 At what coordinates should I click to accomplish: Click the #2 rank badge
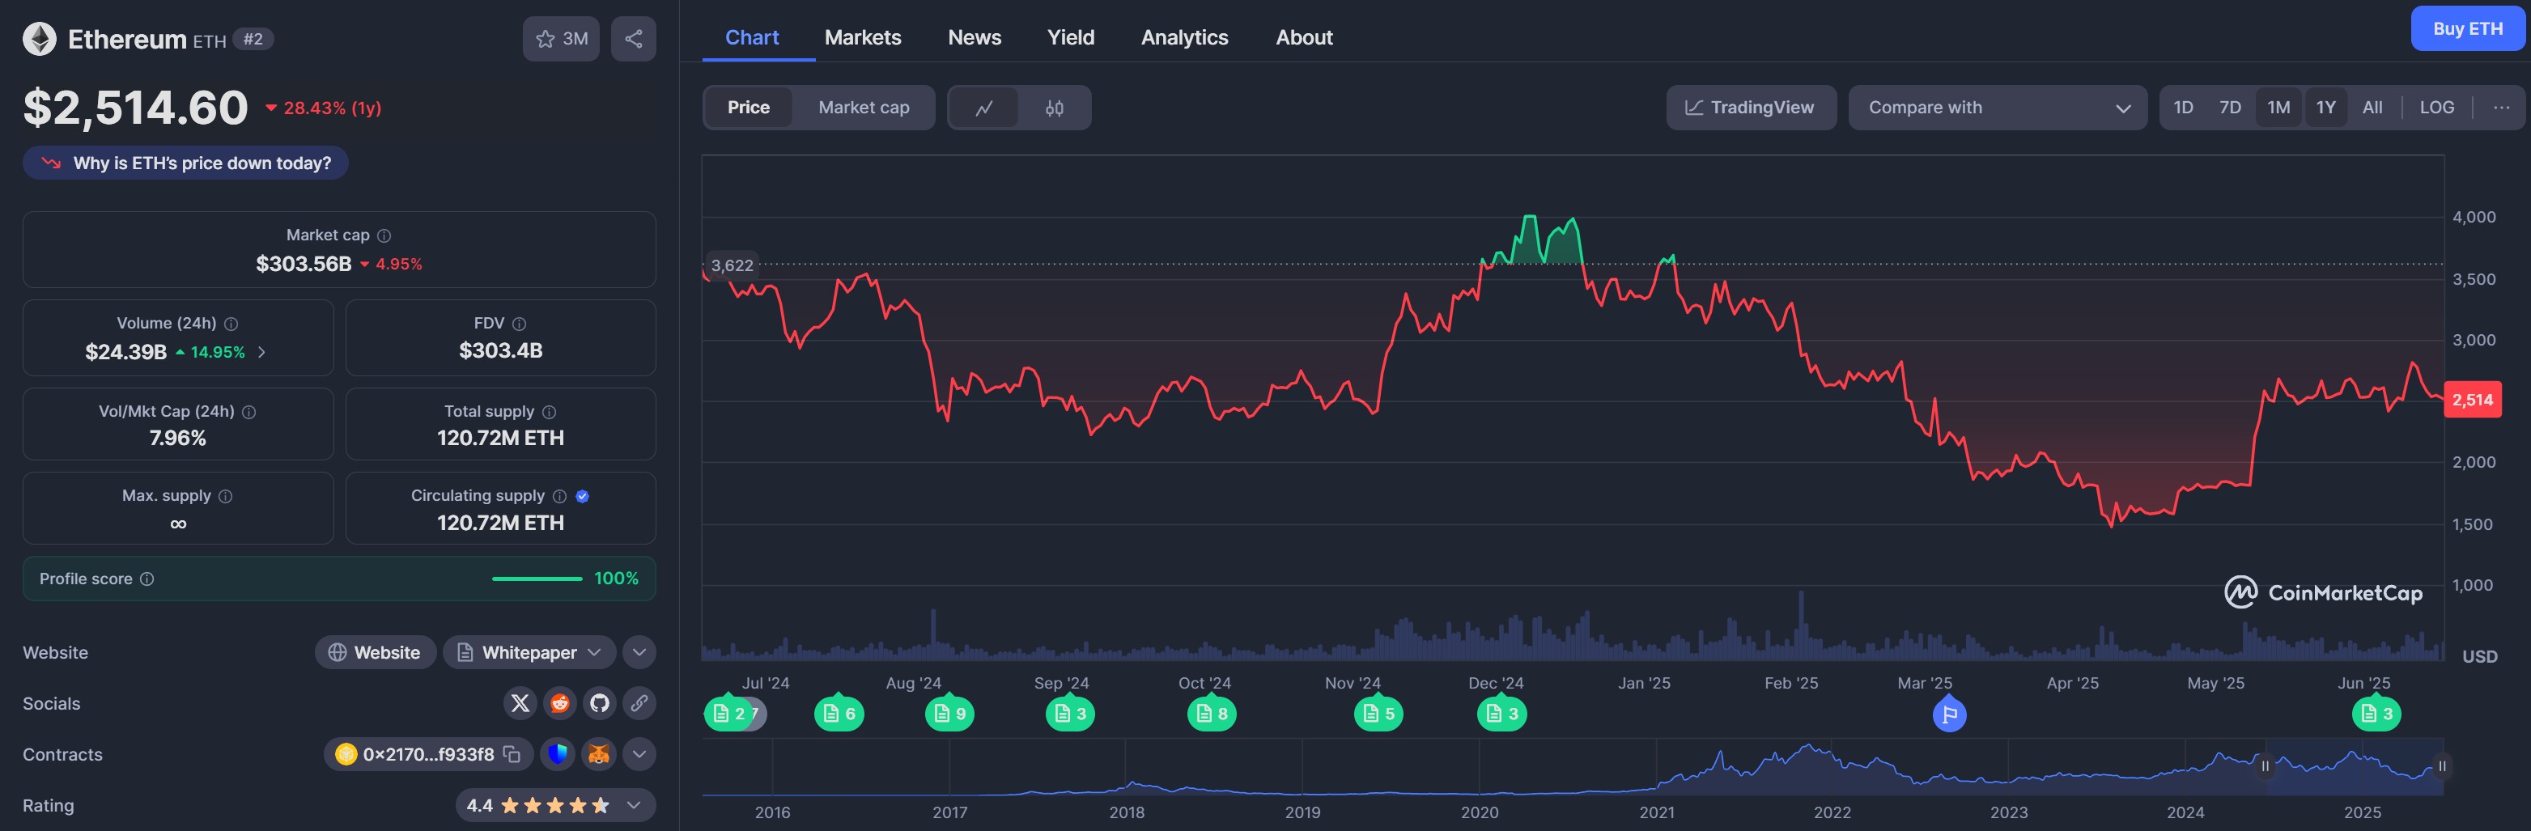253,40
